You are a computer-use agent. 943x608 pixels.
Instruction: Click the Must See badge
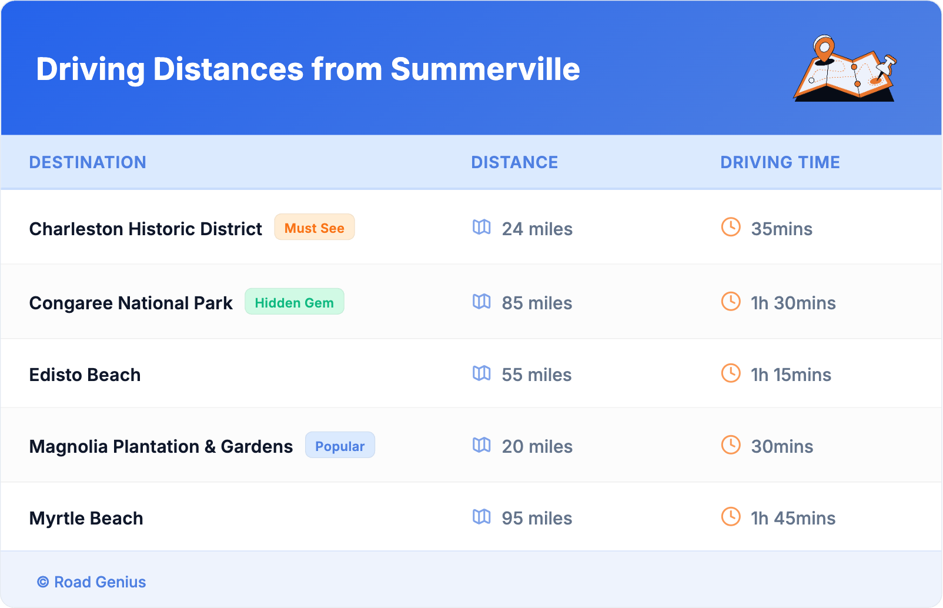coord(315,228)
